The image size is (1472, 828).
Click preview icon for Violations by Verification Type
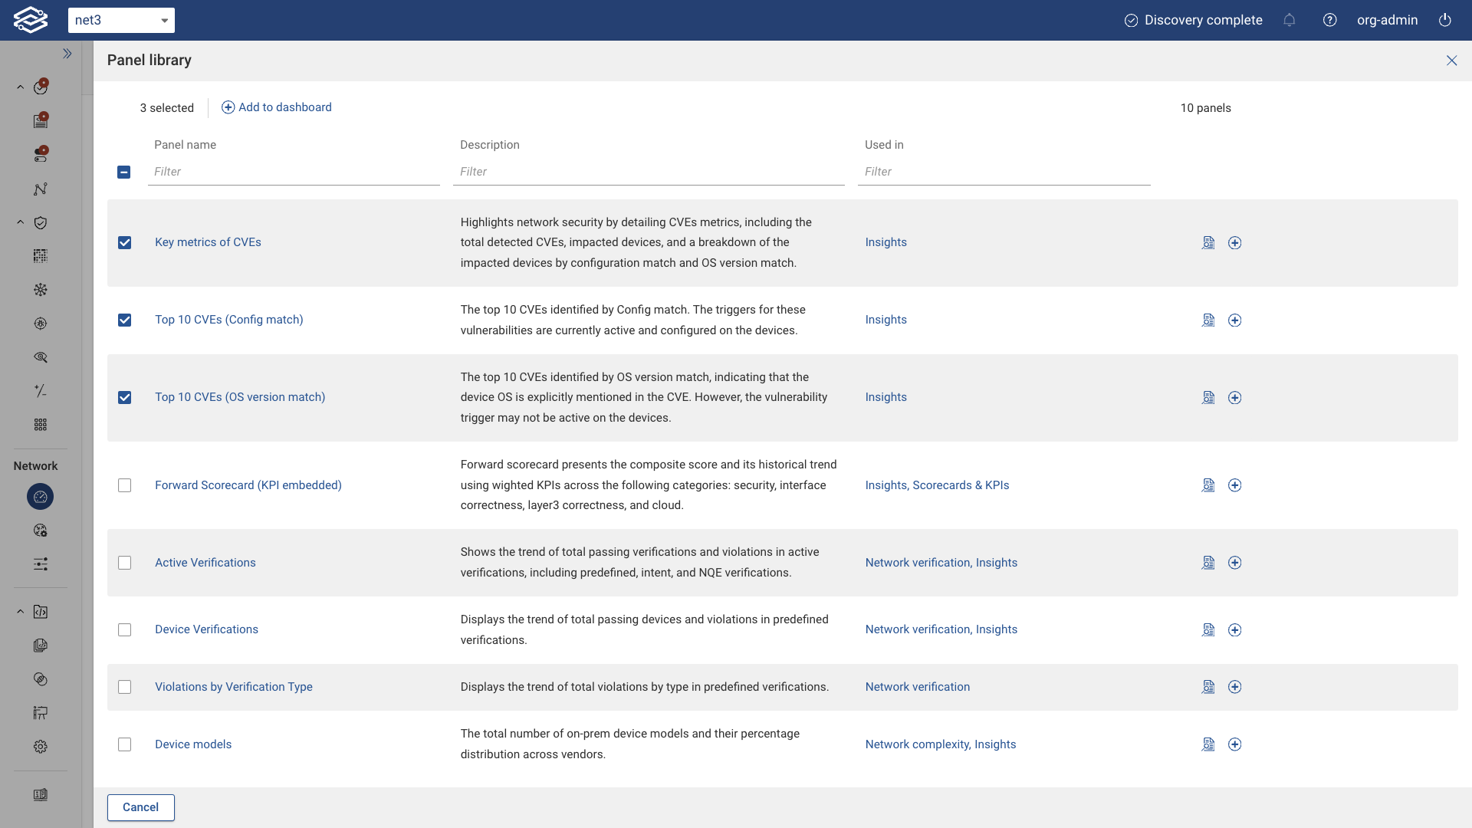point(1208,687)
